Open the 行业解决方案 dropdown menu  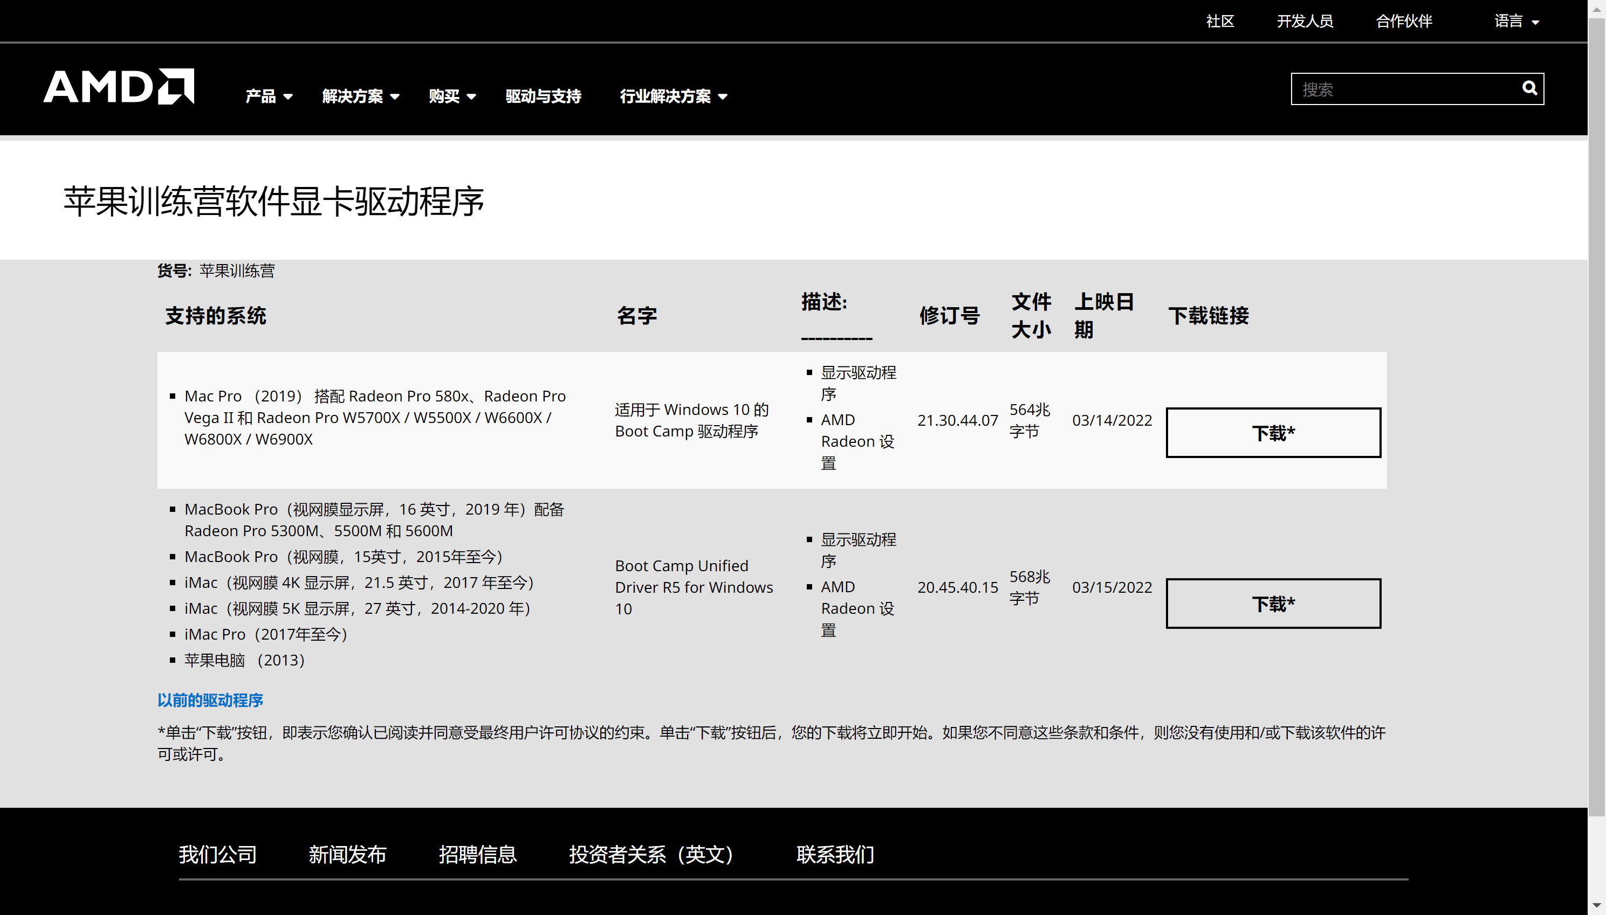point(673,96)
